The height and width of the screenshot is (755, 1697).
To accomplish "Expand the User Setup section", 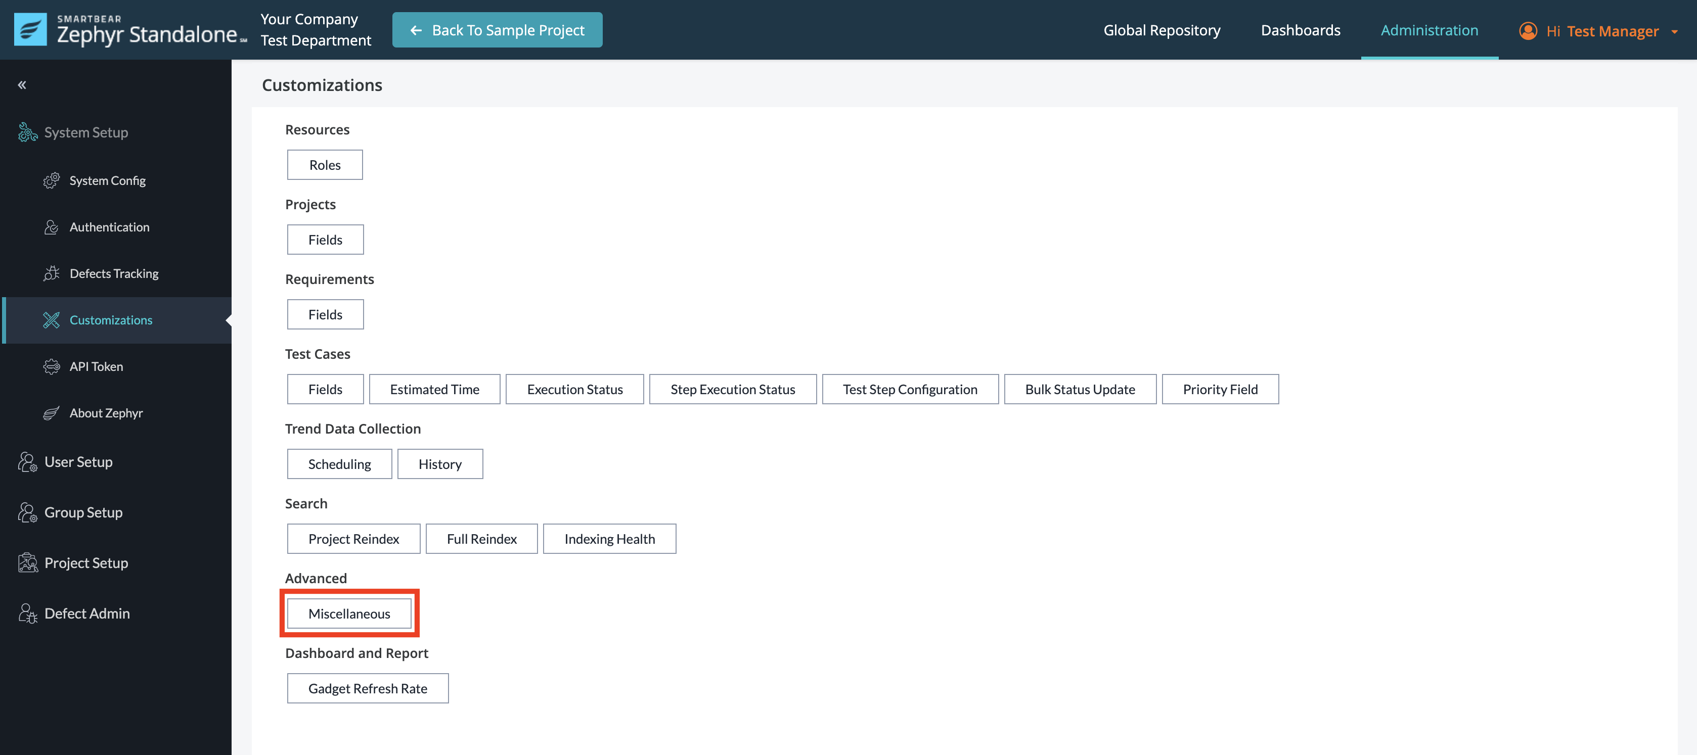I will tap(78, 462).
